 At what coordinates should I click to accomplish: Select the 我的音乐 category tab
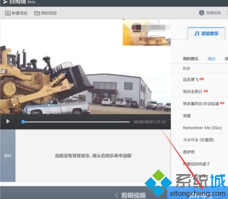point(190,59)
